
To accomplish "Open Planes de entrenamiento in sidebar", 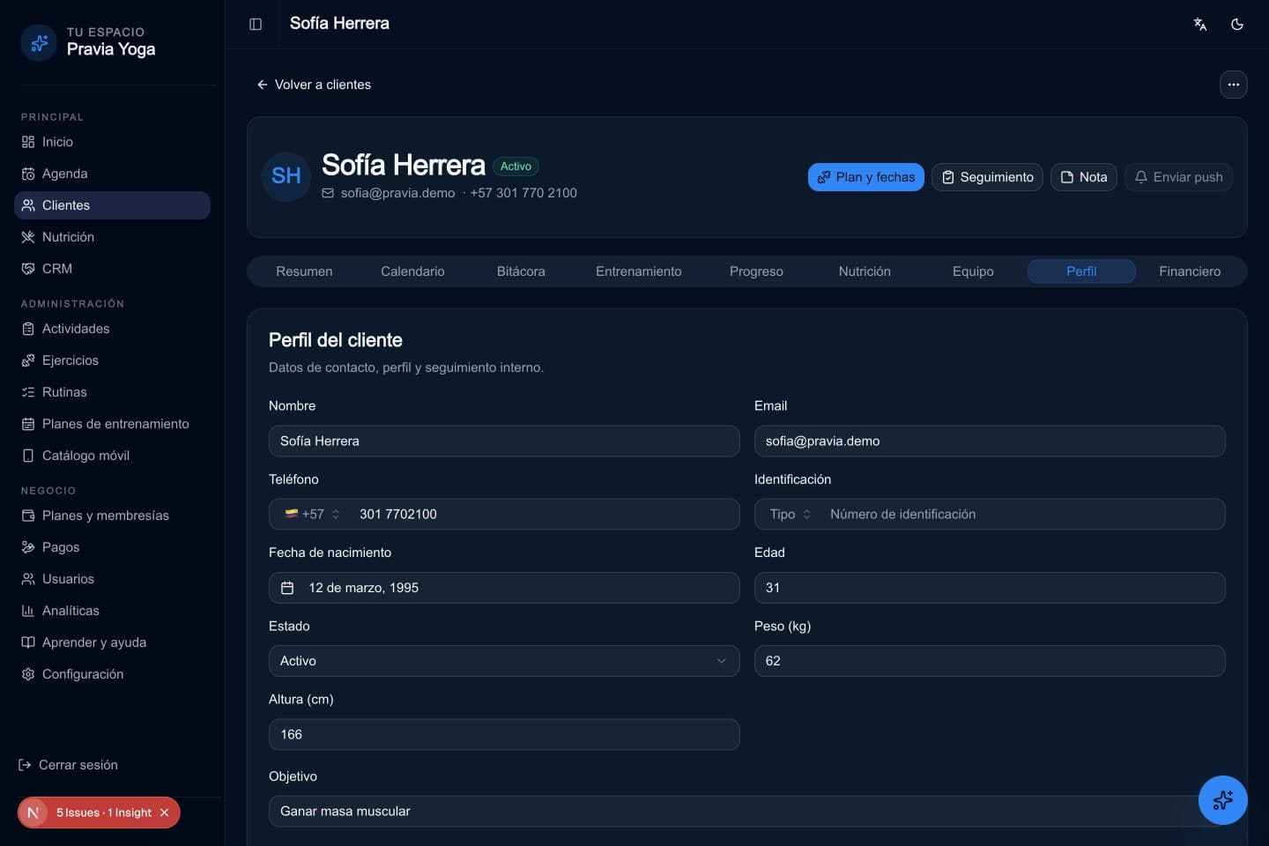I will 112,424.
